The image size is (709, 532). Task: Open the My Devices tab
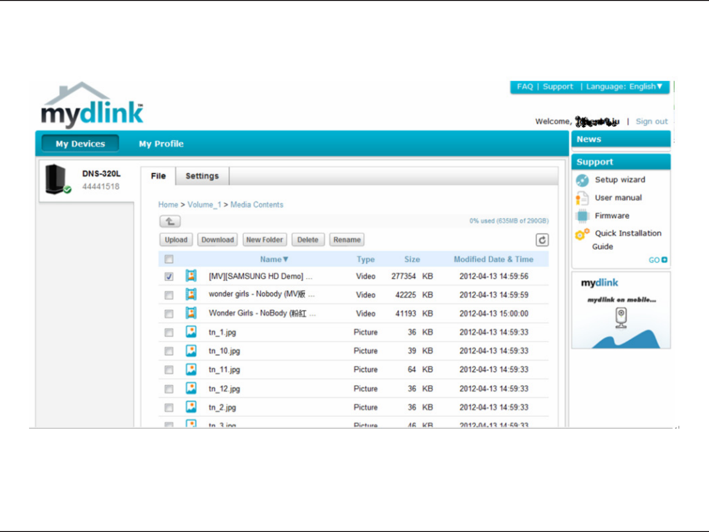[x=80, y=144]
